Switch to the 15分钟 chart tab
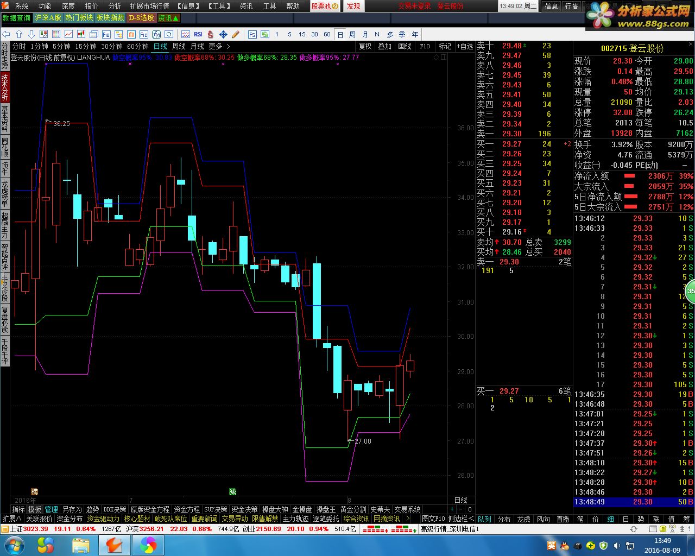695x556 pixels. [86, 46]
